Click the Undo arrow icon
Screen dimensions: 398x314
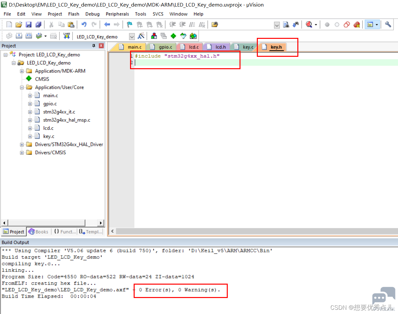click(84, 24)
